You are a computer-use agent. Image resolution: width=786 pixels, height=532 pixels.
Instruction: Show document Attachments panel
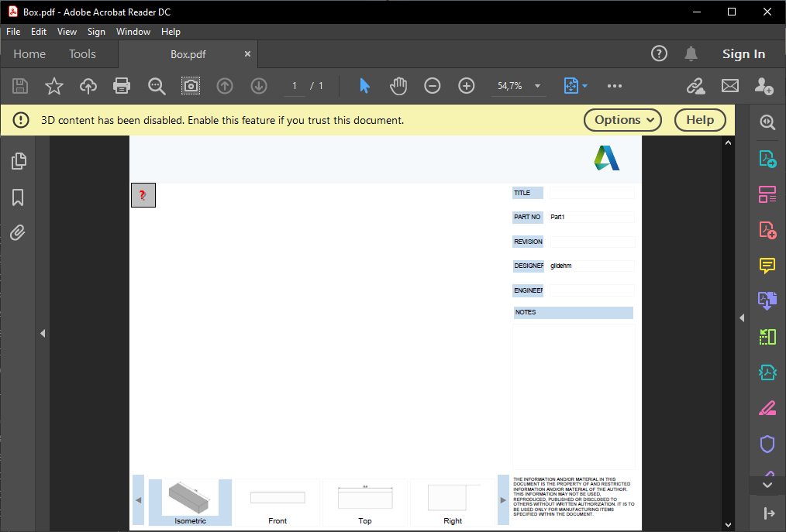pyautogui.click(x=18, y=233)
